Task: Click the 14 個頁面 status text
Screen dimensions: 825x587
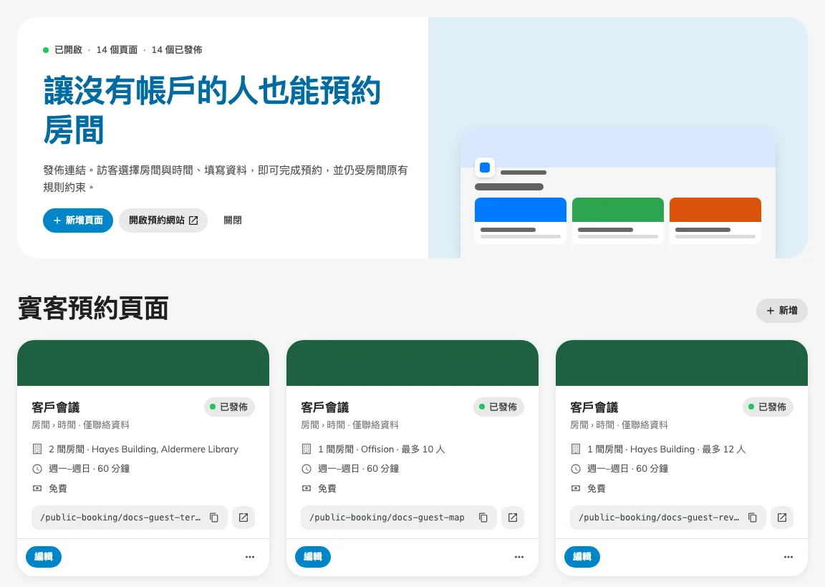Action: pyautogui.click(x=117, y=50)
